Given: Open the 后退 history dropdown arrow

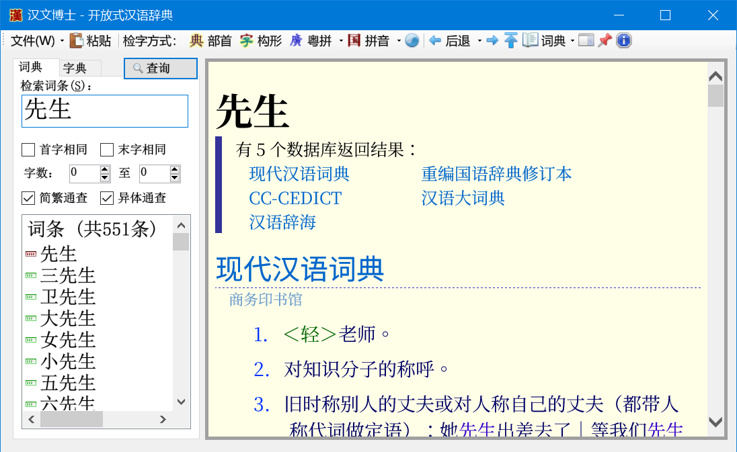Looking at the screenshot, I should [479, 41].
